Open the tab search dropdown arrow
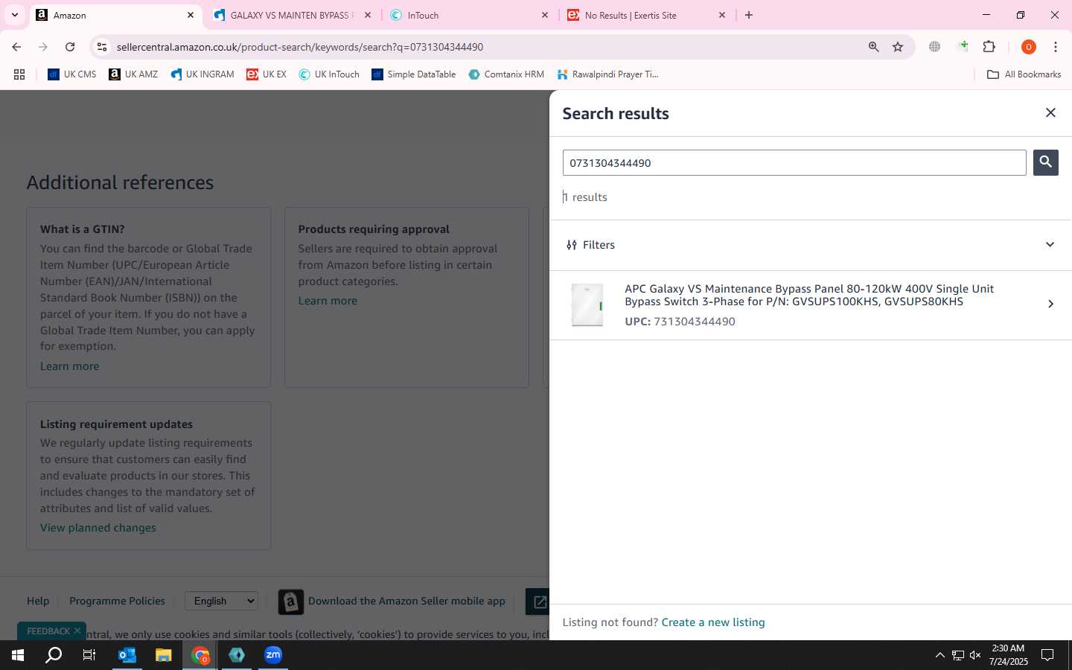Screen dimensions: 1072x670 14,15
